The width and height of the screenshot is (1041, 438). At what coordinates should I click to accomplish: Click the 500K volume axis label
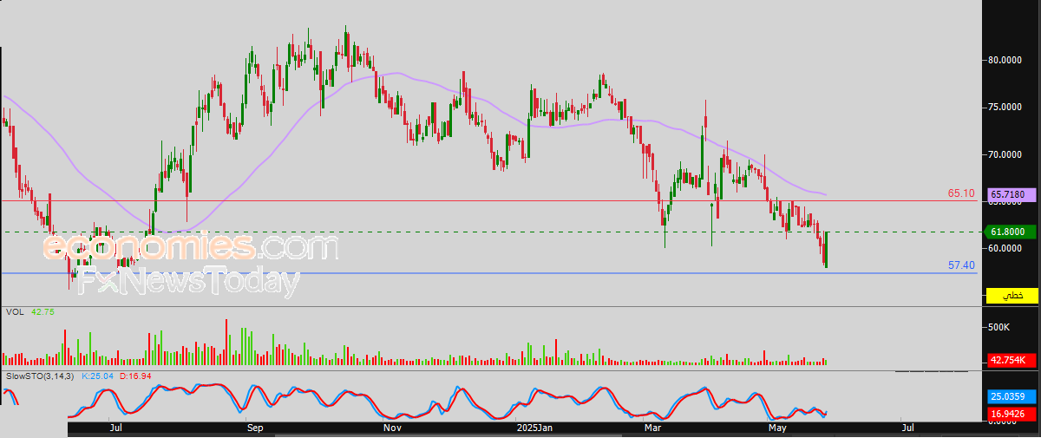tap(1000, 328)
